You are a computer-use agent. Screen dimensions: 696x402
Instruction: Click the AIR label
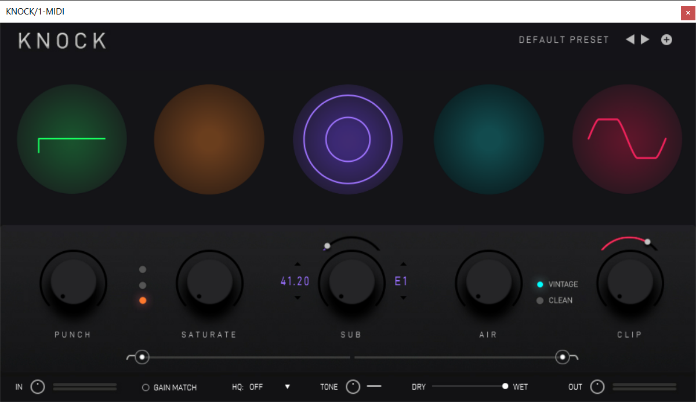pyautogui.click(x=489, y=335)
